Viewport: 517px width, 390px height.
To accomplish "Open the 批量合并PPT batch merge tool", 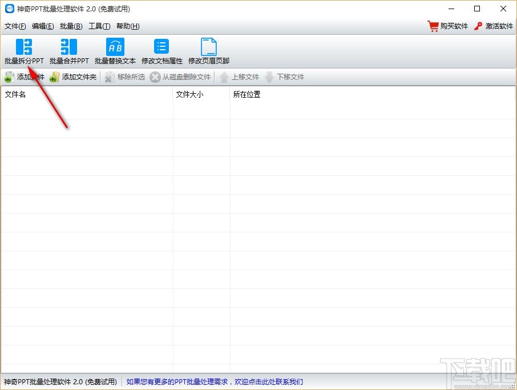I will [x=69, y=51].
